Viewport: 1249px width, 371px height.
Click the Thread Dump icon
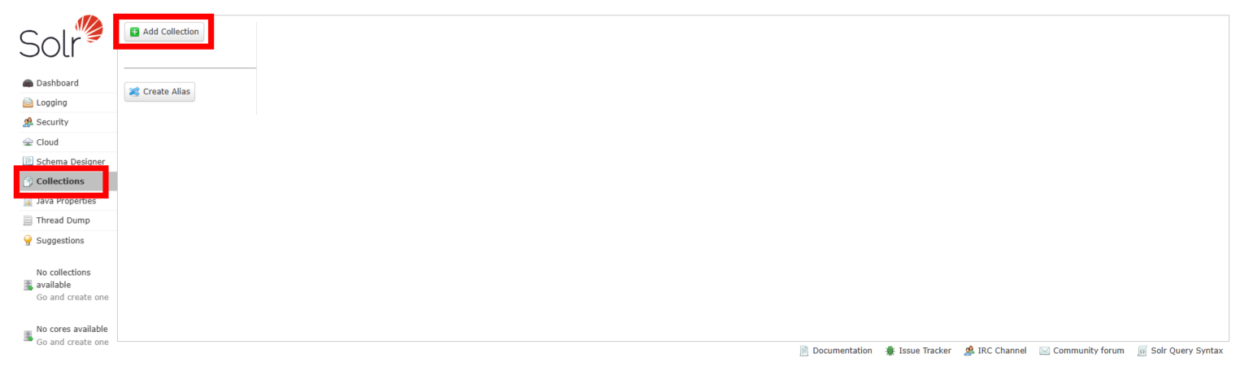tap(28, 220)
